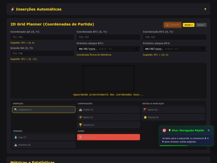Click the mountain icon on Montanha
Image resolution: width=217 pixels, height=163 pixels.
tap(16, 145)
